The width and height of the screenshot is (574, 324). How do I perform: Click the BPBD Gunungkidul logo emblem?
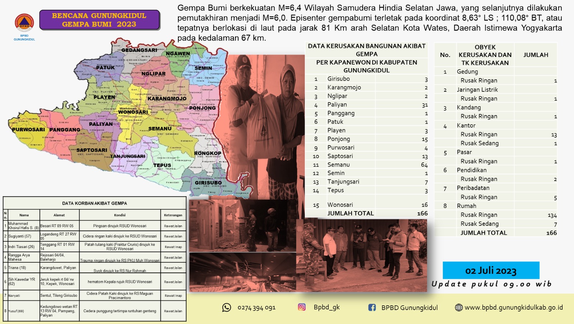(x=24, y=23)
